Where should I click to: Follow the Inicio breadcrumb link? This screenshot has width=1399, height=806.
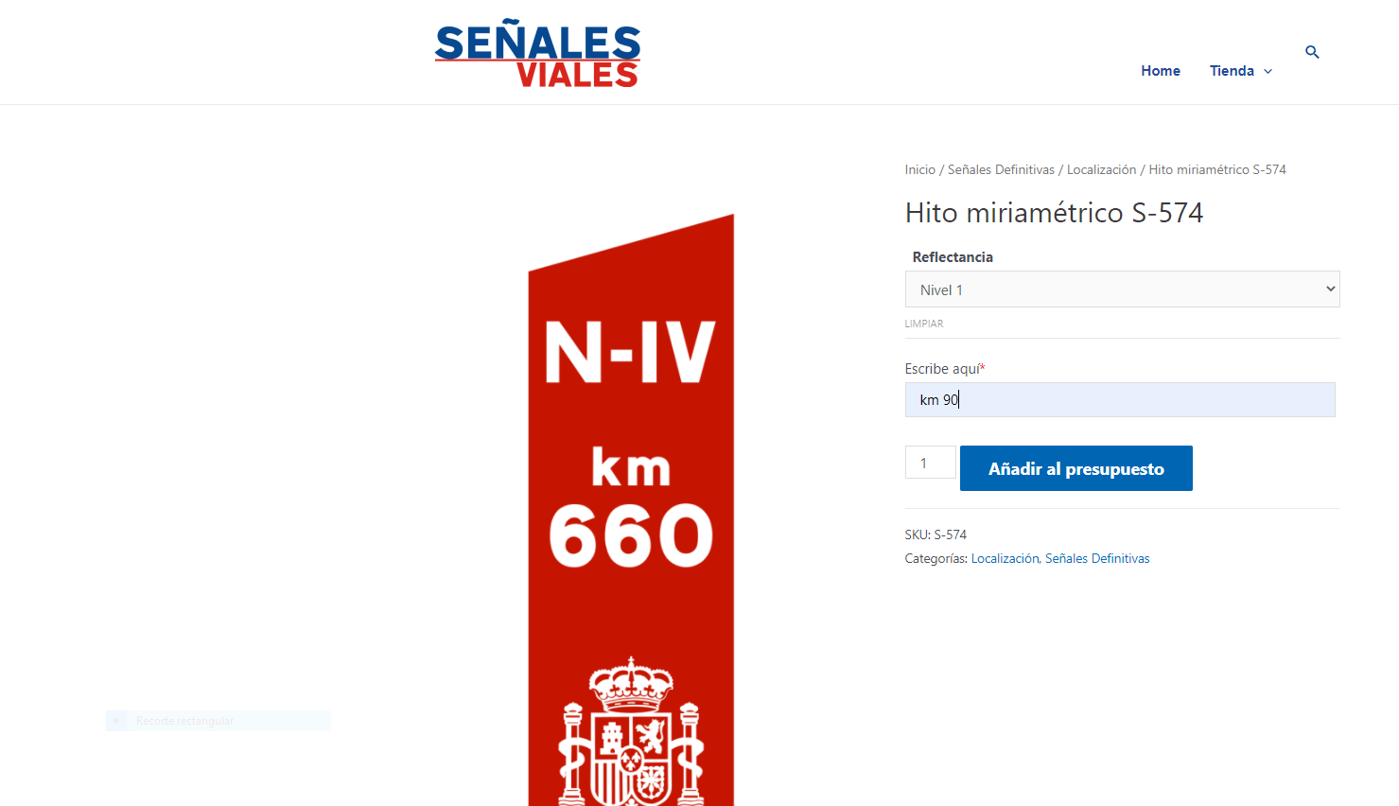coord(920,170)
